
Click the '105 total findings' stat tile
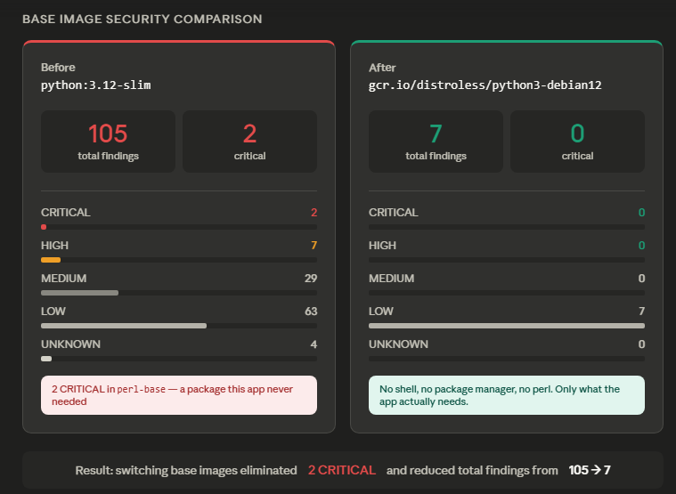click(108, 142)
